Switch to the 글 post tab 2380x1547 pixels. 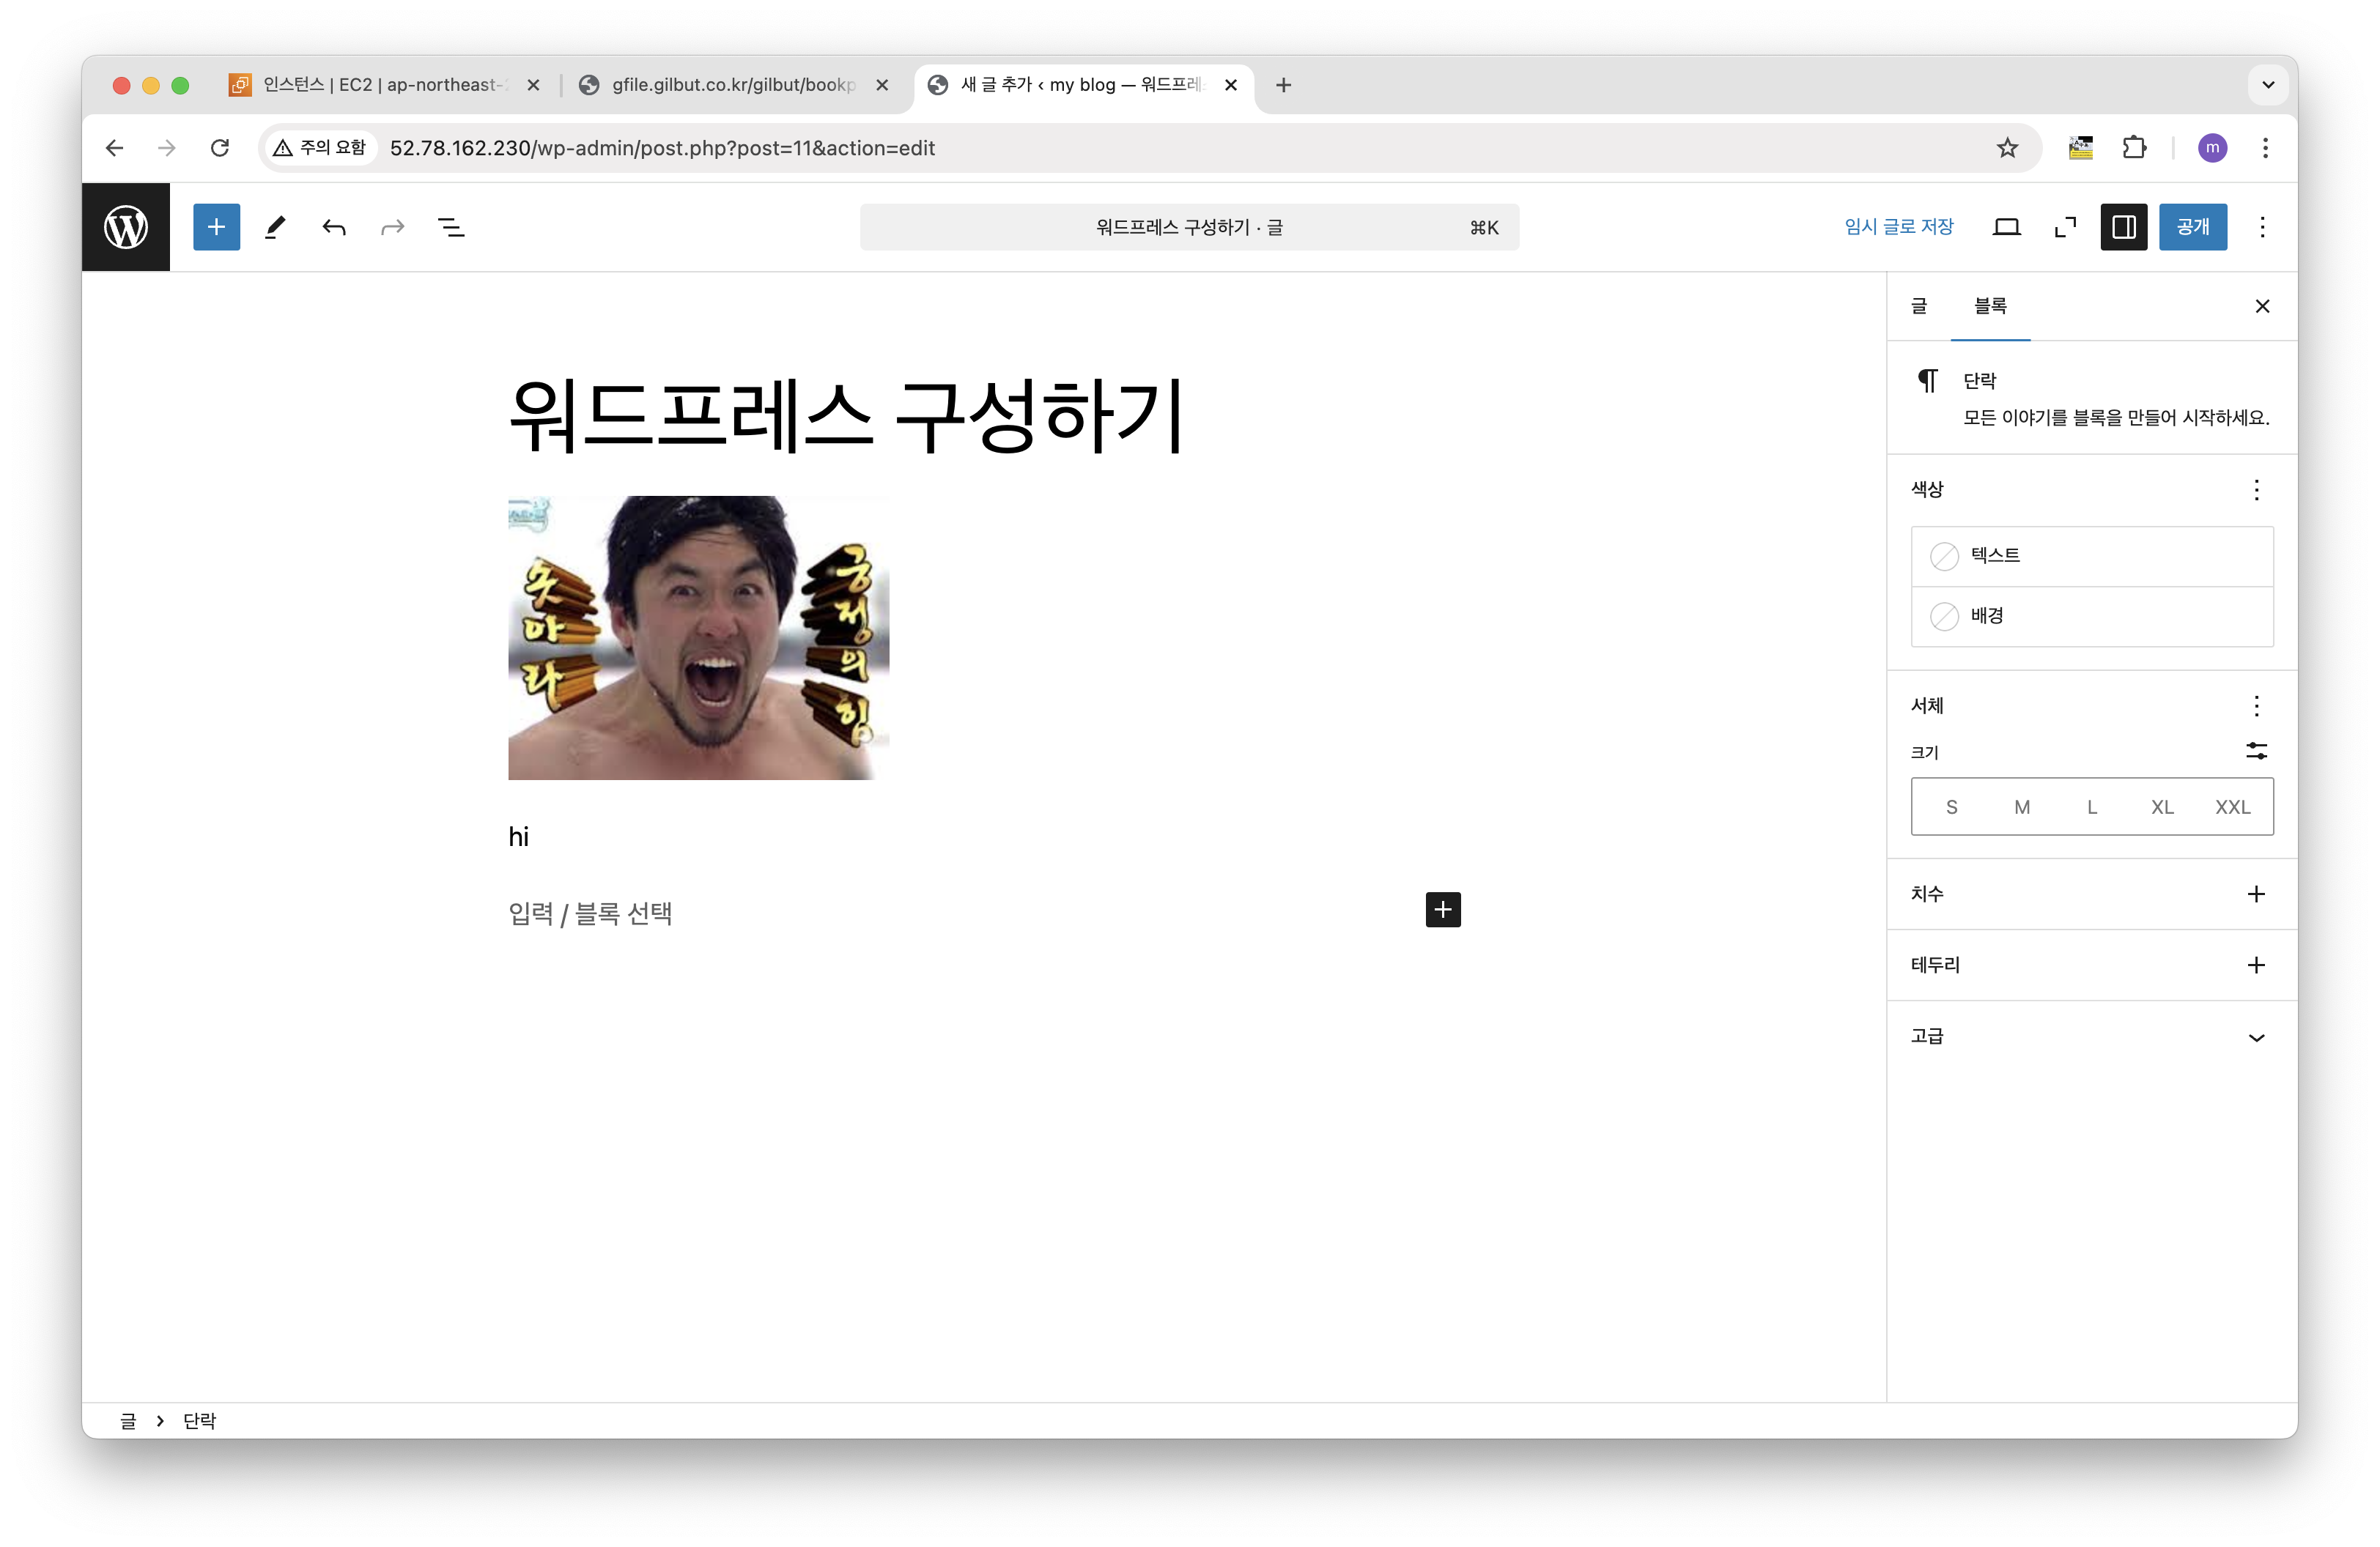coord(1918,305)
